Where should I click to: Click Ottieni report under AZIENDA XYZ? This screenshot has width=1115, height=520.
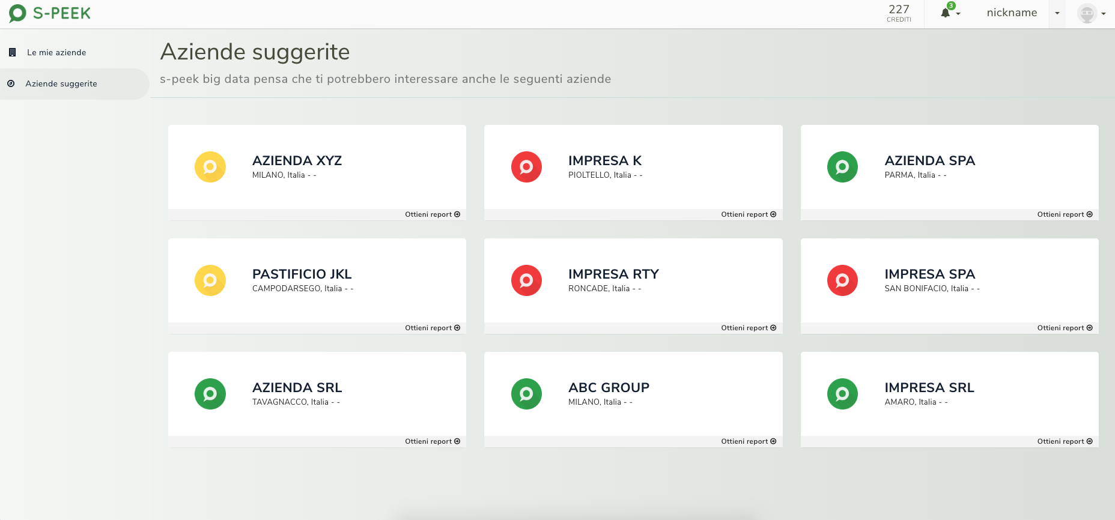click(x=433, y=214)
